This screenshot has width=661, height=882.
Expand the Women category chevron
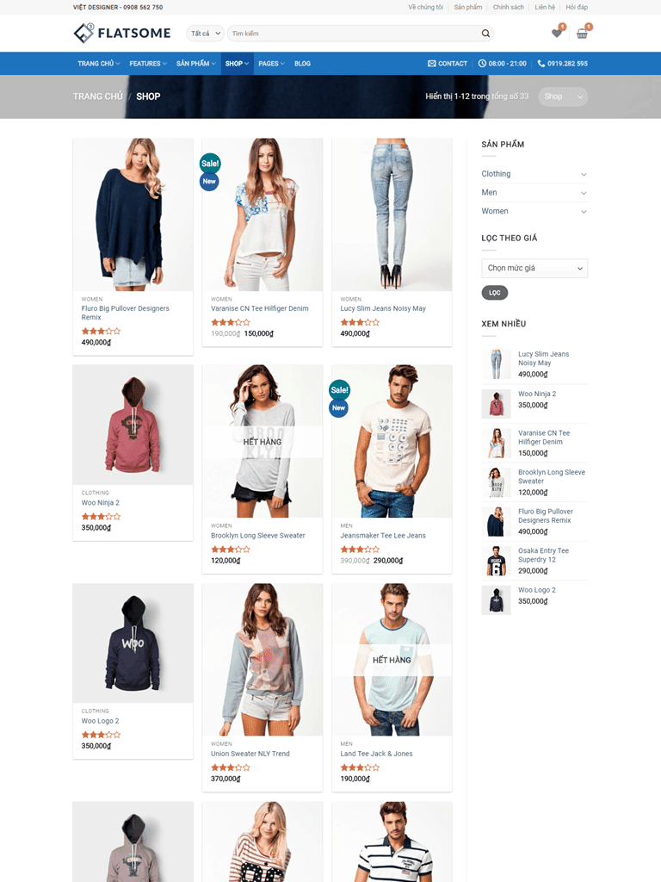tap(584, 212)
